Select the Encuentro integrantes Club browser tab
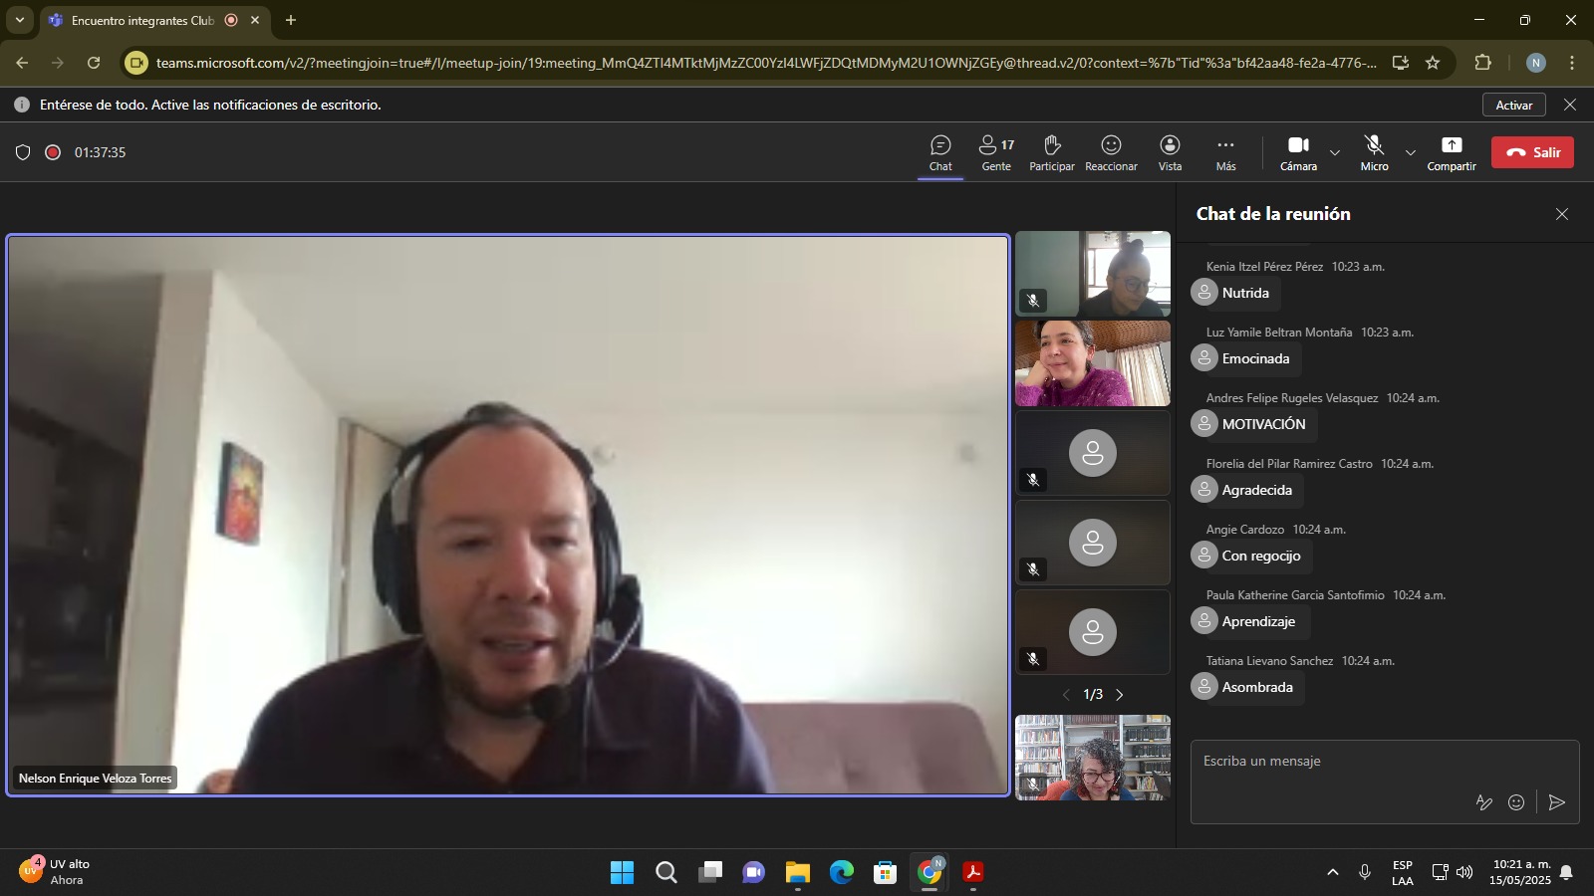Viewport: 1594px width, 896px height. [142, 20]
